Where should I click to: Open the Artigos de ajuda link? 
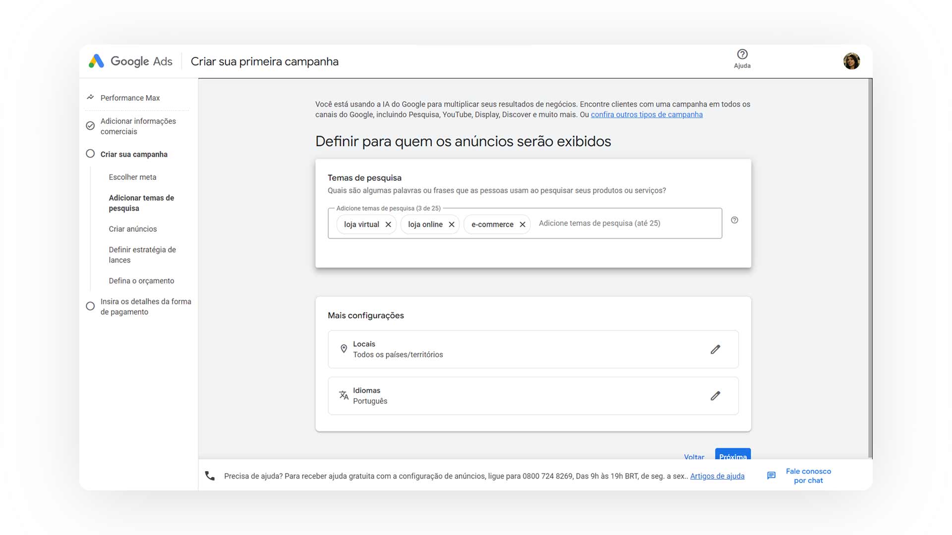(717, 476)
